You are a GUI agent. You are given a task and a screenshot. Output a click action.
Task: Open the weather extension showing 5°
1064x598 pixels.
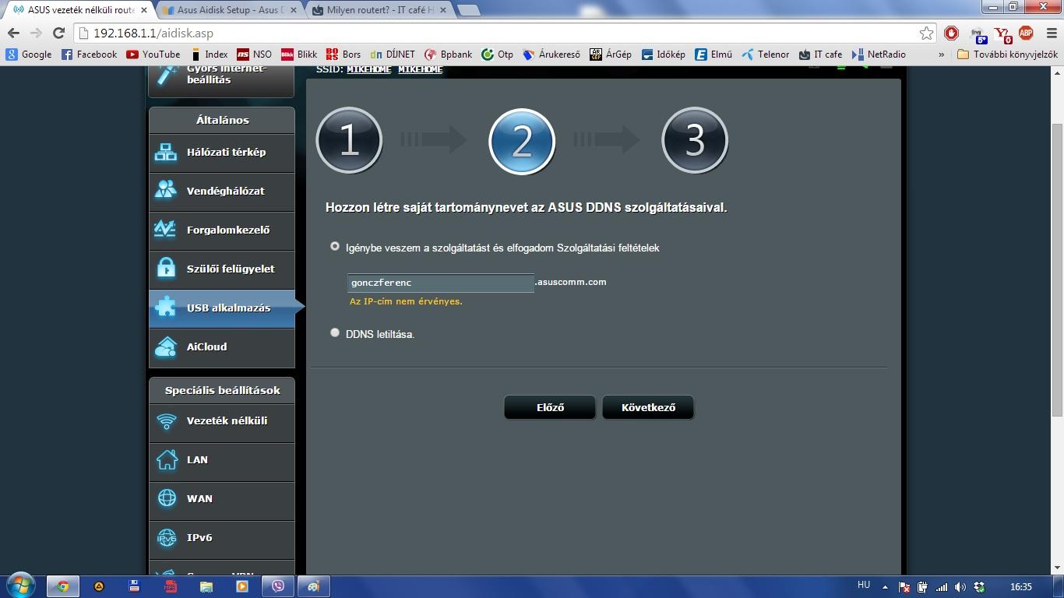(x=979, y=34)
